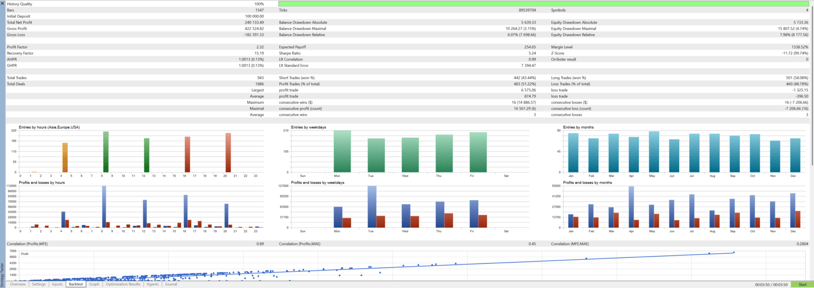Select the Backtest tab
This screenshot has width=814, height=288.
pos(76,284)
